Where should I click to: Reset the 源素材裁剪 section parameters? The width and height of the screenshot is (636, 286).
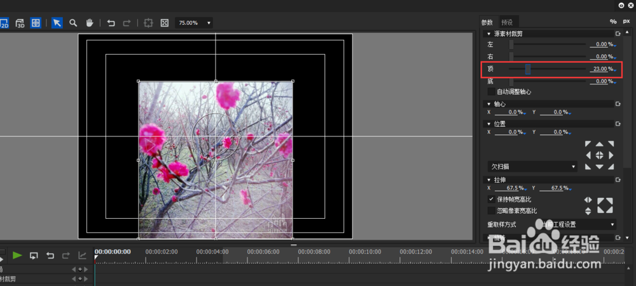click(618, 34)
